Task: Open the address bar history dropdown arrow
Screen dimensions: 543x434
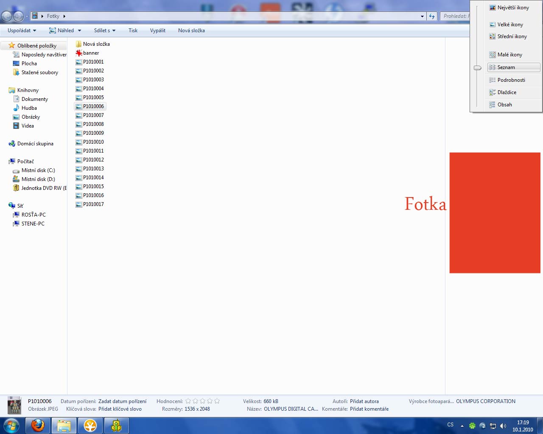Action: (422, 16)
